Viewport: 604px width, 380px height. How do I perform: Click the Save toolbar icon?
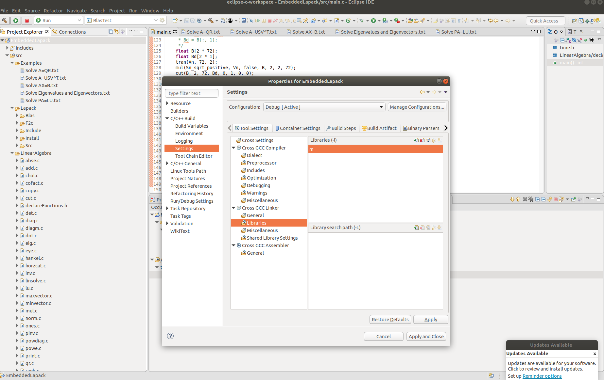tap(187, 21)
